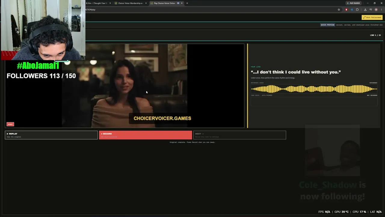This screenshot has width=385, height=217.
Task: Click the 'Line 2 / 19' progress counter
Action: click(375, 35)
